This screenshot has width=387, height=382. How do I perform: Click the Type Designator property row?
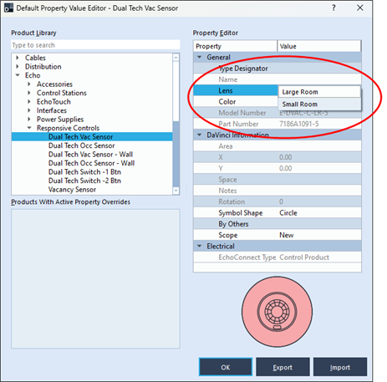[x=278, y=69]
